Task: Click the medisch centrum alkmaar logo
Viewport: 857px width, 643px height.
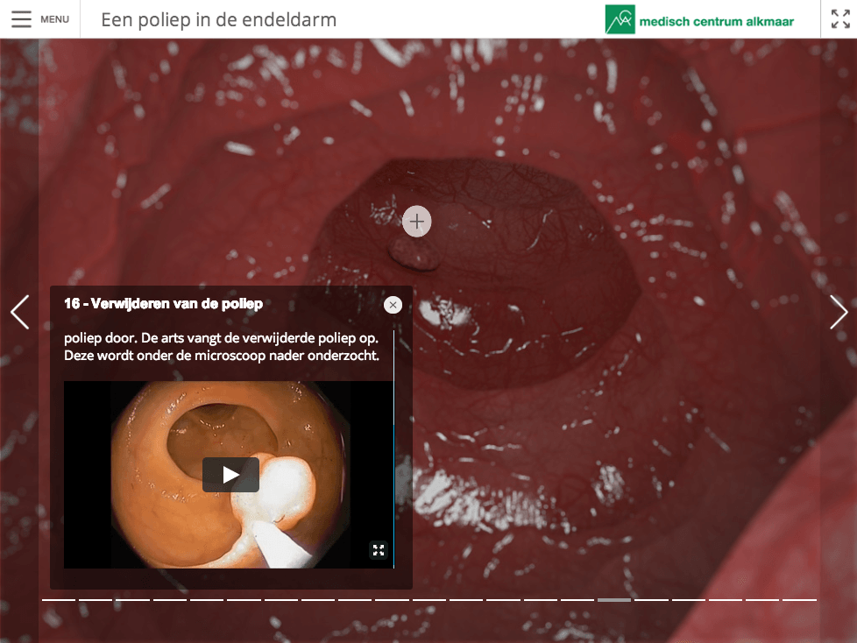Action: coord(699,19)
